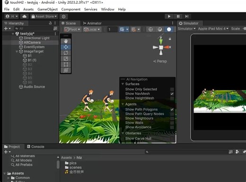Open the Hierarchy search type picker
Viewport: 246px width, 182px height.
coord(55,28)
